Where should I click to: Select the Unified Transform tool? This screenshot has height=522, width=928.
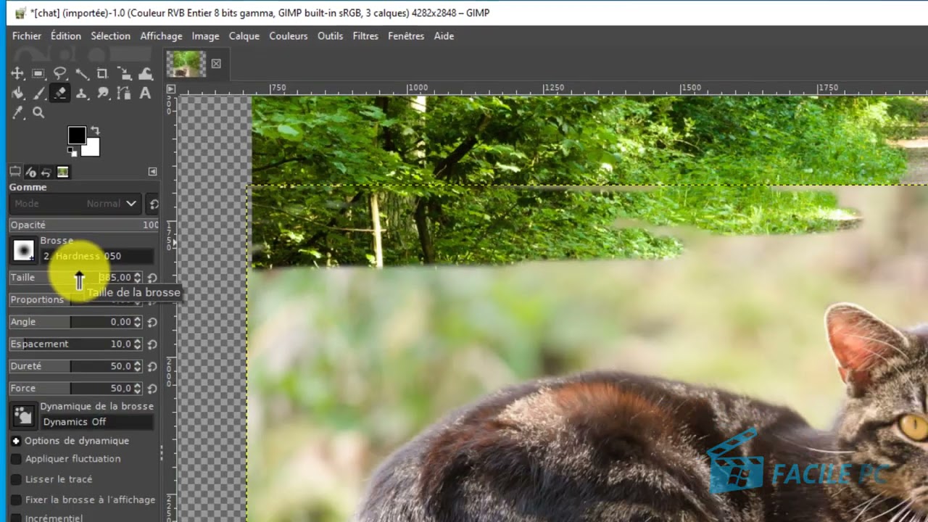coord(124,73)
